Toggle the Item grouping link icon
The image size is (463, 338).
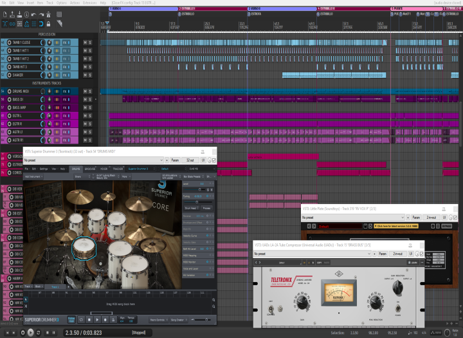click(12, 24)
